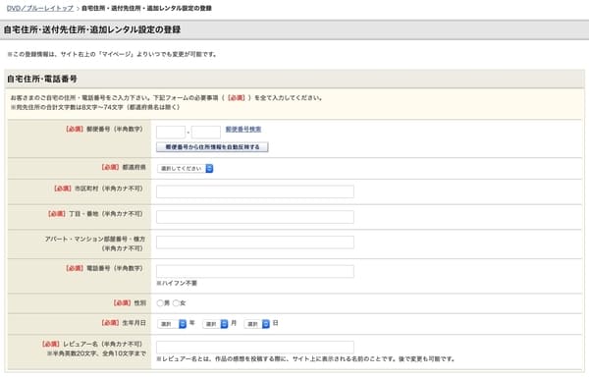
Task: Open the 都道府県 prefecture dropdown
Action: [186, 168]
